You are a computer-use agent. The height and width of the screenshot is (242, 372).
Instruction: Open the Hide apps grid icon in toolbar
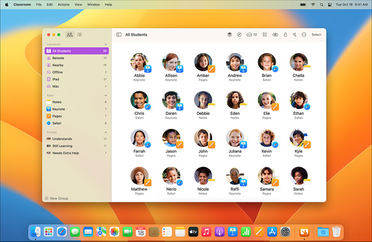coord(265,34)
